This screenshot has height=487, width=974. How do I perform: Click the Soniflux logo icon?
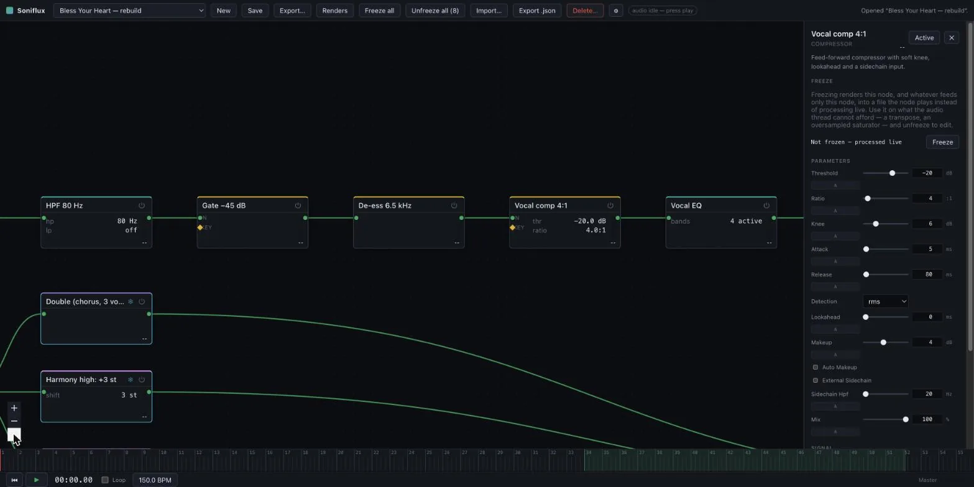(9, 11)
